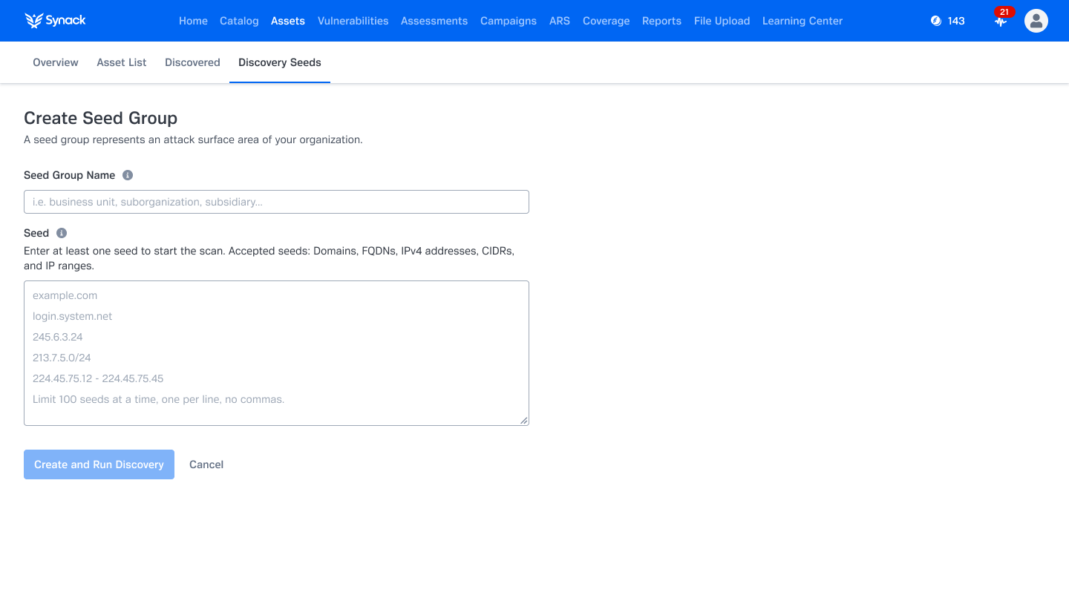This screenshot has width=1069, height=601.
Task: Click the Seed Group Name input field
Action: tap(276, 202)
